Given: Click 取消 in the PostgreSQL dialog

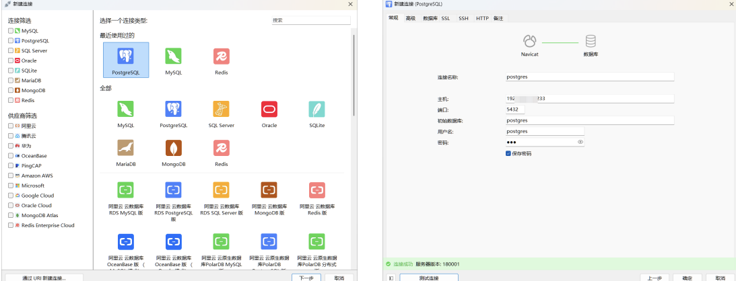Looking at the screenshot, I should coord(720,278).
